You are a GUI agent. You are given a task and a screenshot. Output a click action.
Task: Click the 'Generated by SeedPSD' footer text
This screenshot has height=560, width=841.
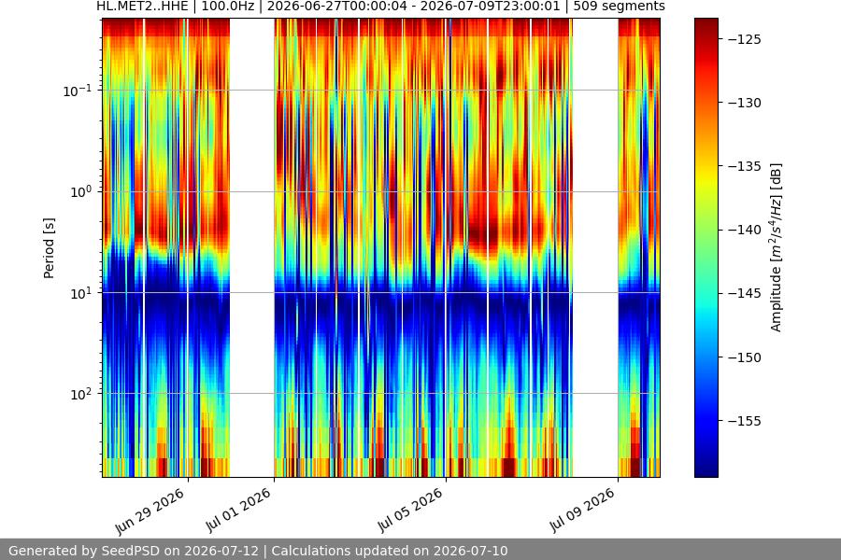pyautogui.click(x=258, y=551)
